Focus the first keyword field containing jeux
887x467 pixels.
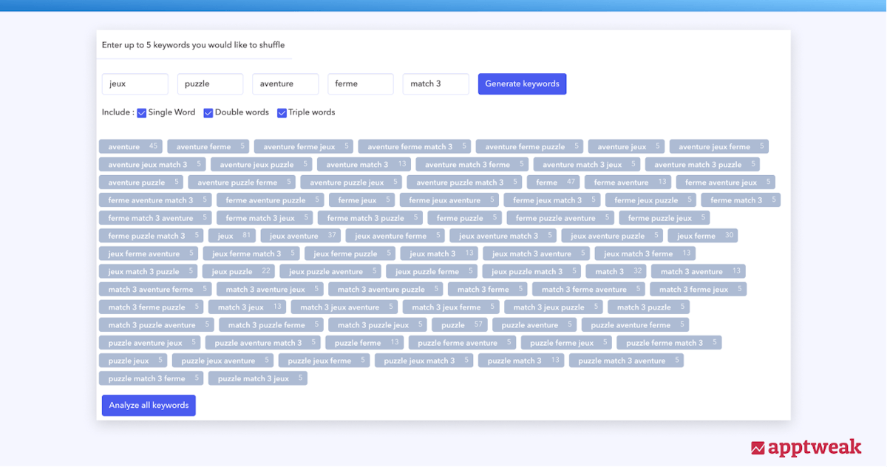click(135, 84)
